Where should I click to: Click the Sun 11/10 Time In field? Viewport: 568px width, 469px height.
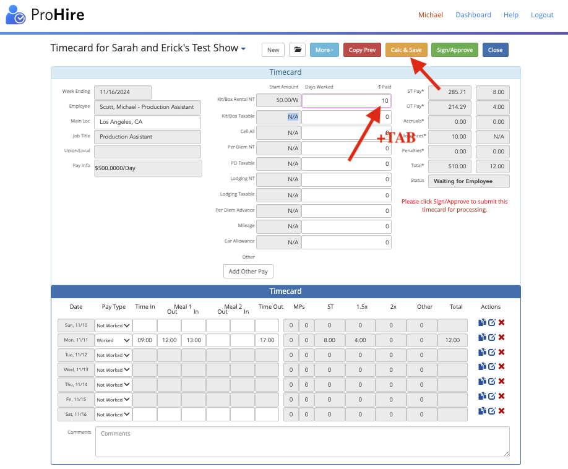coord(145,325)
